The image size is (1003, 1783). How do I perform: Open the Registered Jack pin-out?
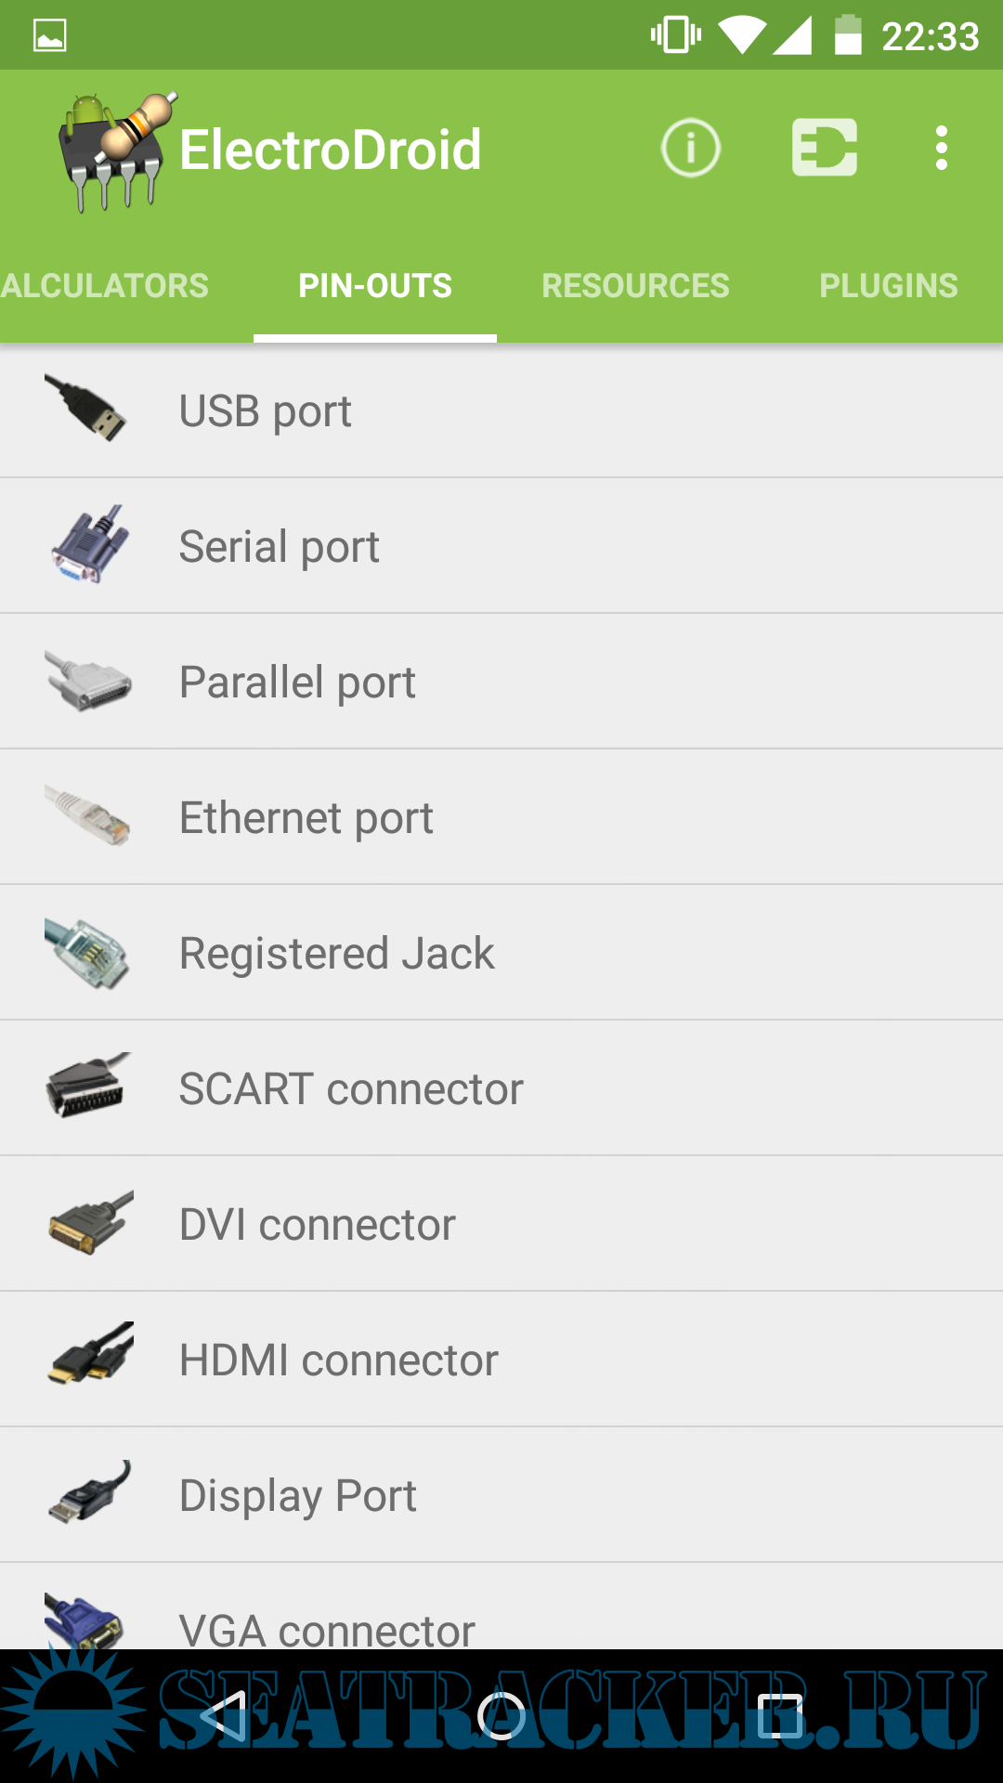[x=336, y=954]
